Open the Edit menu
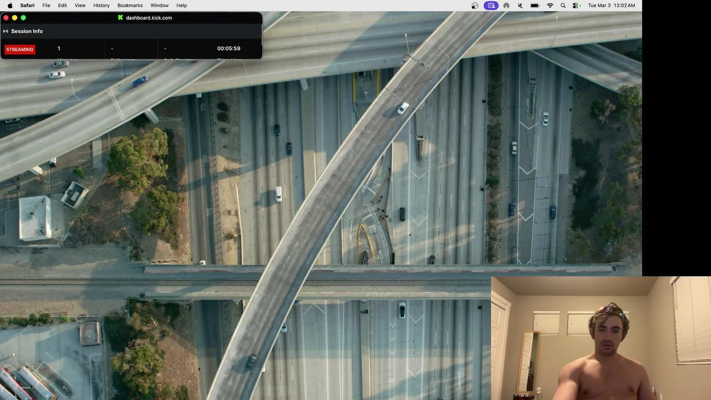 (x=62, y=6)
